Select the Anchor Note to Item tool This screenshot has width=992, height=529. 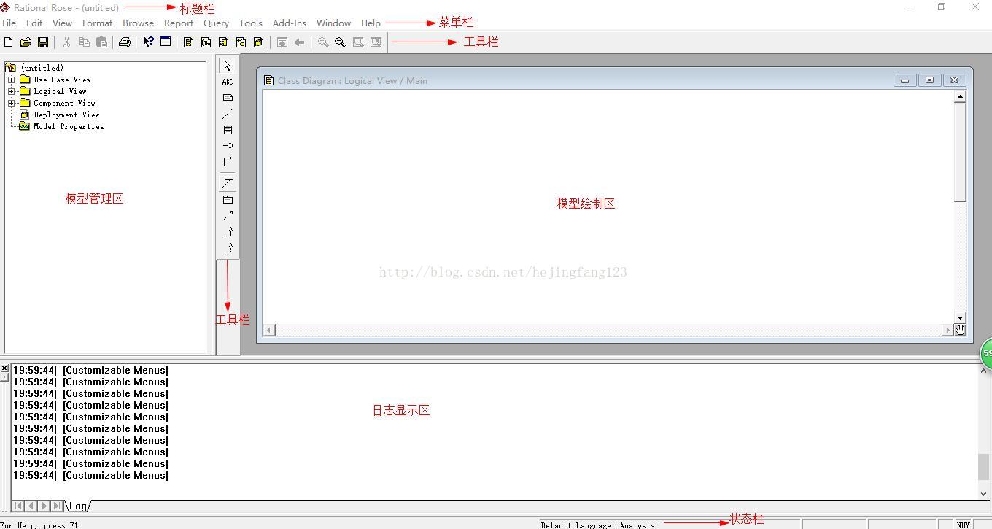(x=228, y=114)
